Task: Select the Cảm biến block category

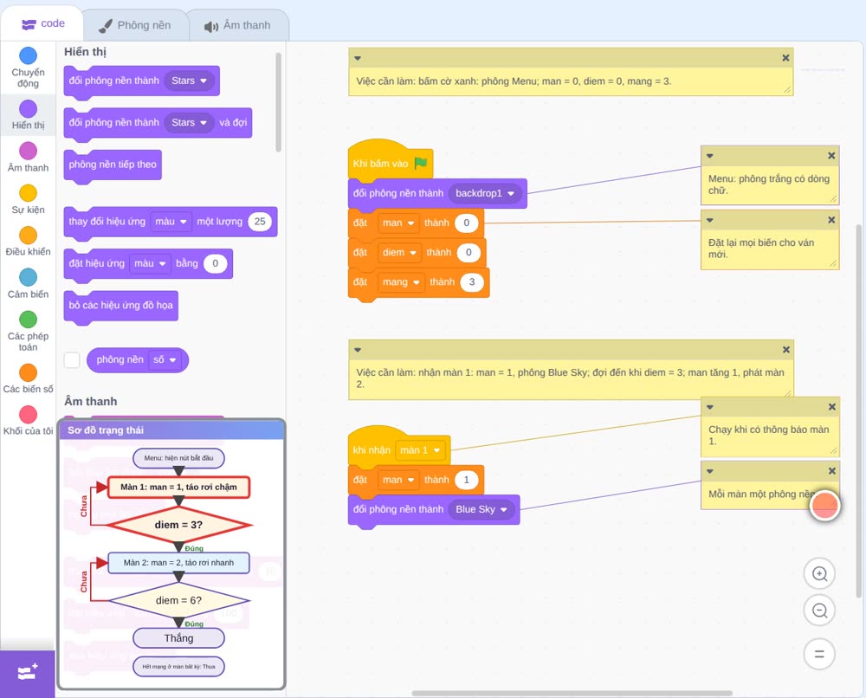Action: (28, 284)
